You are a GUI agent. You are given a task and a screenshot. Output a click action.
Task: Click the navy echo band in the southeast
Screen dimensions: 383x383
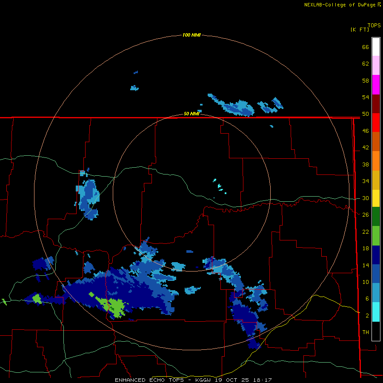246,317
